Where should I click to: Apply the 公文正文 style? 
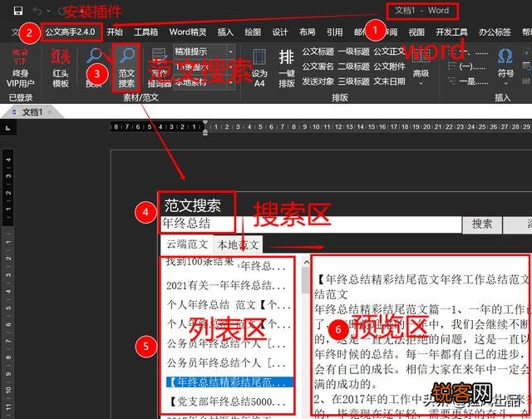(390, 52)
